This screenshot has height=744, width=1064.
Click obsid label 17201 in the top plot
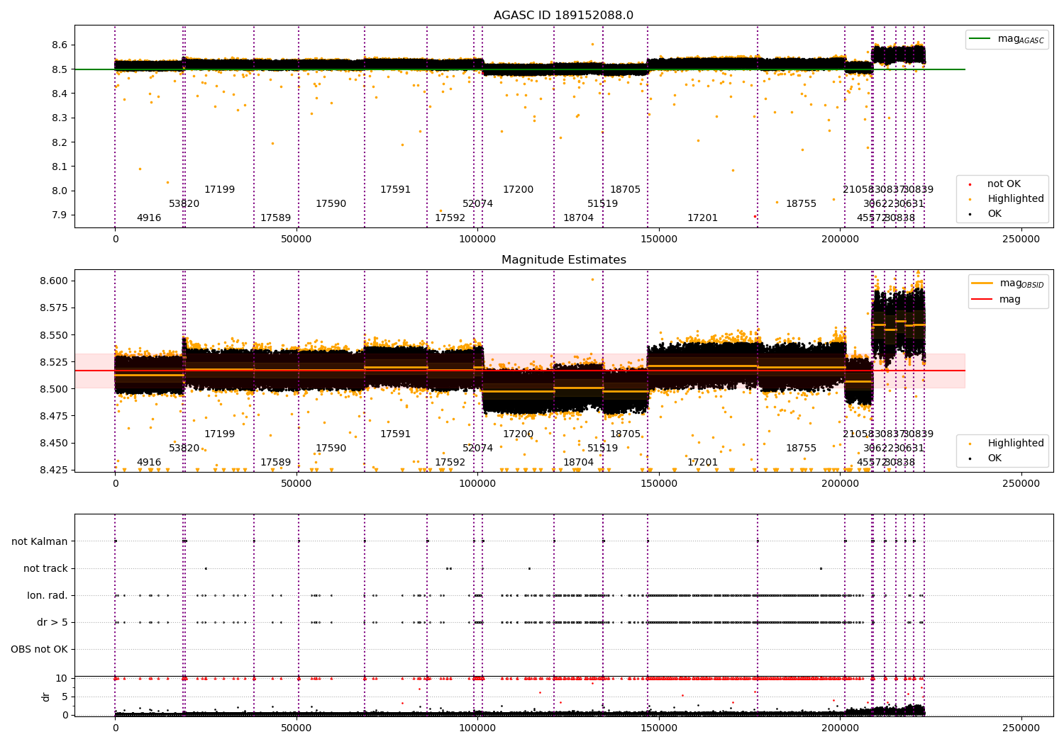703,218
